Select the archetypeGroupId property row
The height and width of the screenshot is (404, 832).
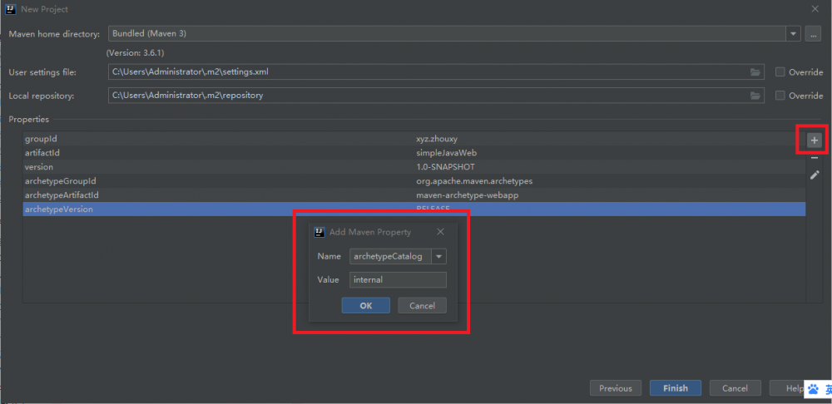point(414,180)
